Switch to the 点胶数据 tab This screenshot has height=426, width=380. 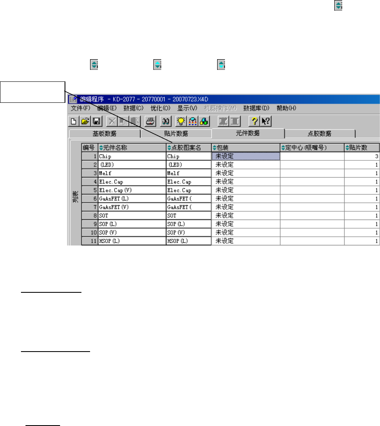pos(320,134)
